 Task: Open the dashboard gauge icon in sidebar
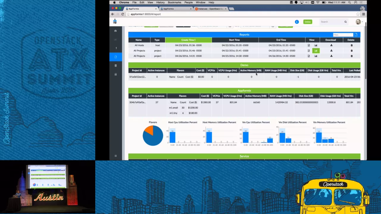tap(115, 31)
